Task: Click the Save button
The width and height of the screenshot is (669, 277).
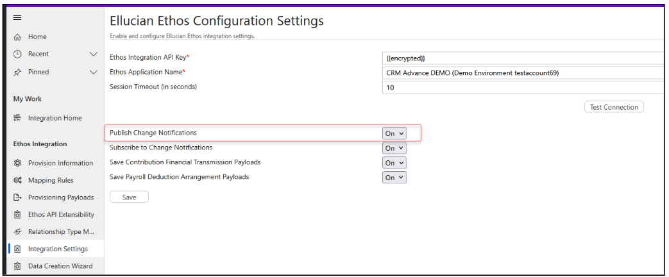Action: 130,197
